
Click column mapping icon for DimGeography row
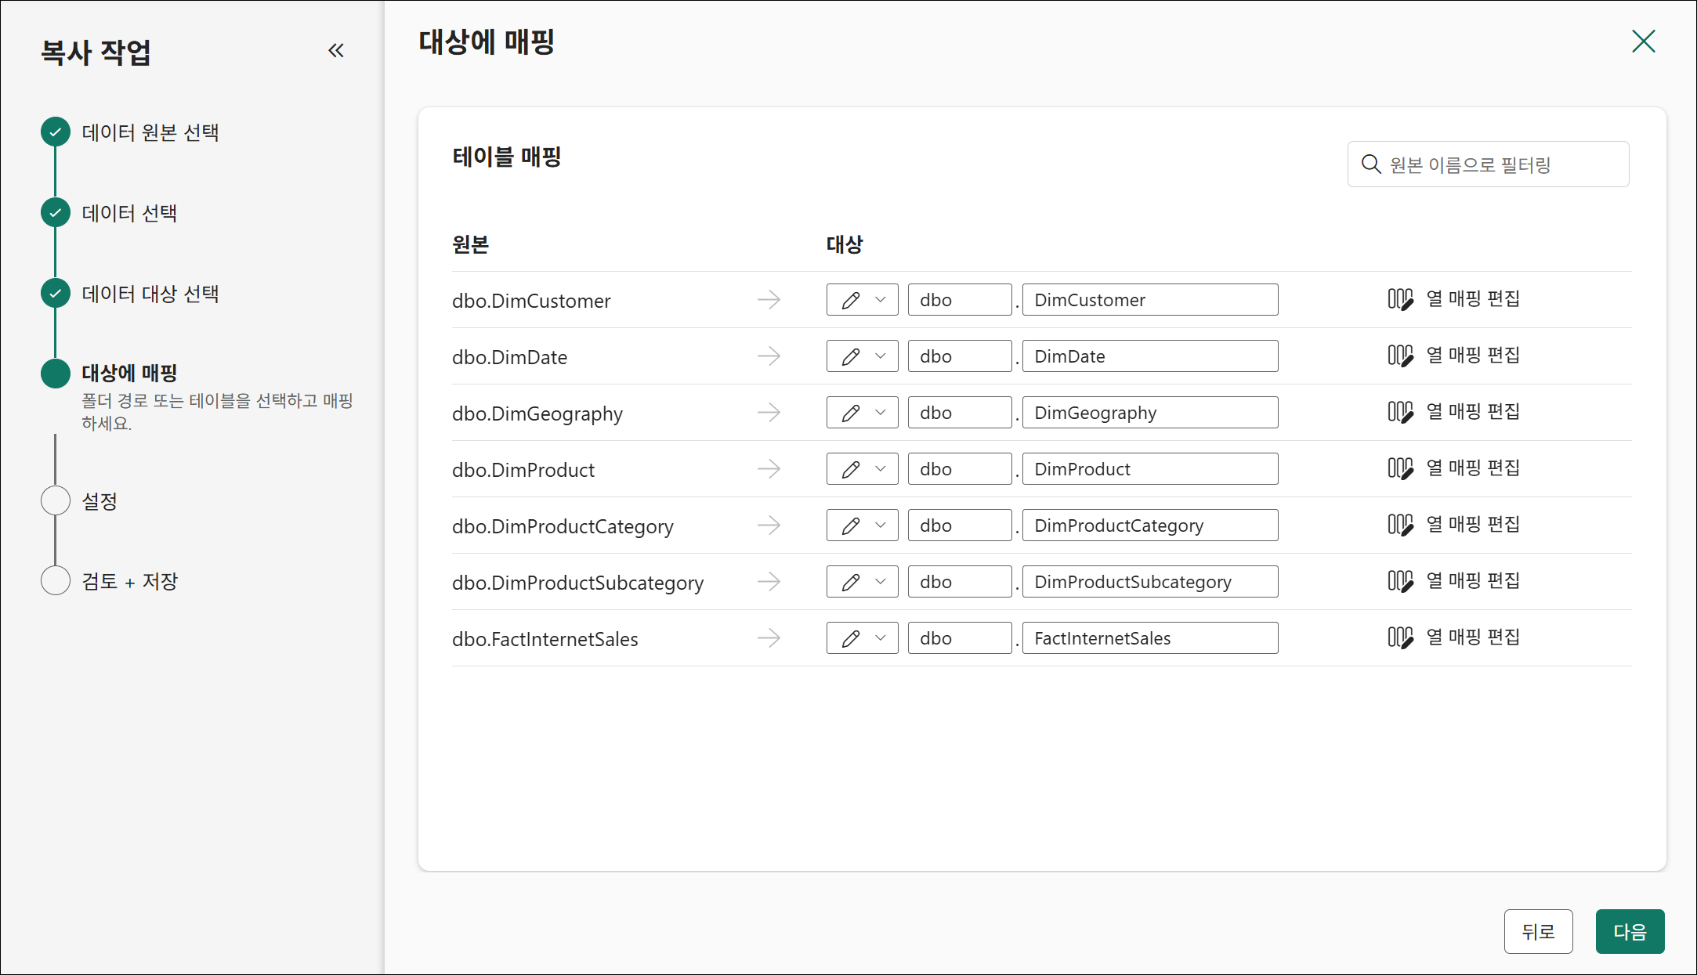click(1400, 412)
